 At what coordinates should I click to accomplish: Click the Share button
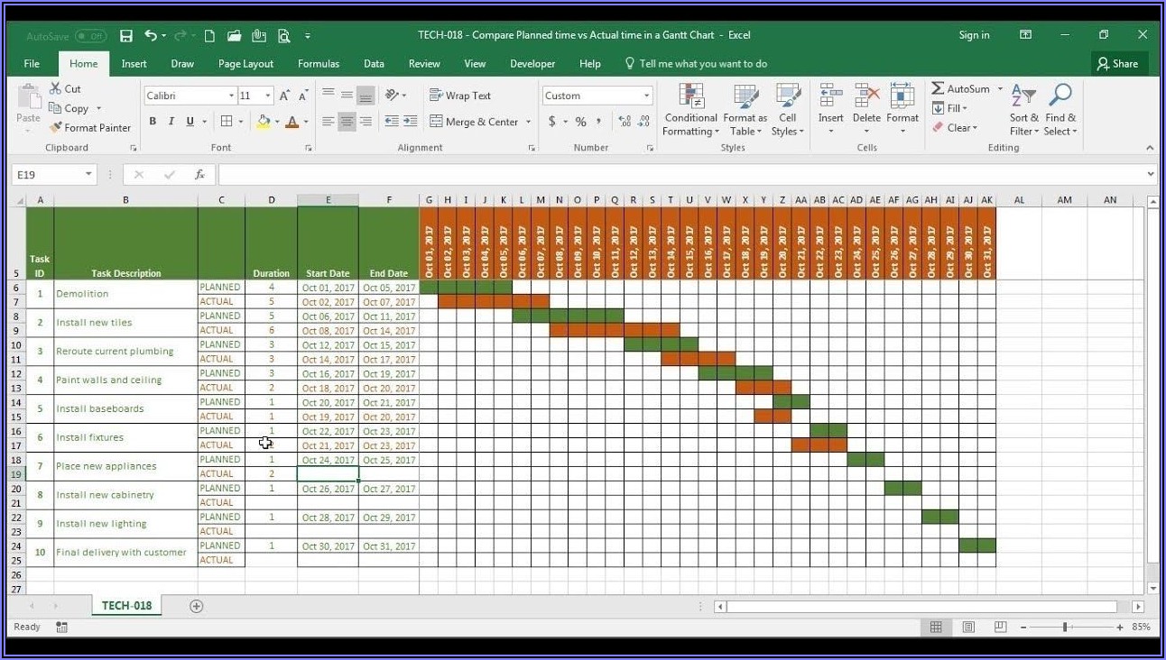pos(1116,64)
